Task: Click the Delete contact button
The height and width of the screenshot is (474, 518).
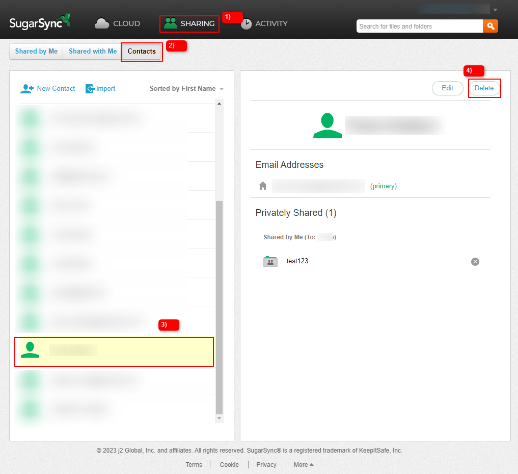Action: click(484, 88)
